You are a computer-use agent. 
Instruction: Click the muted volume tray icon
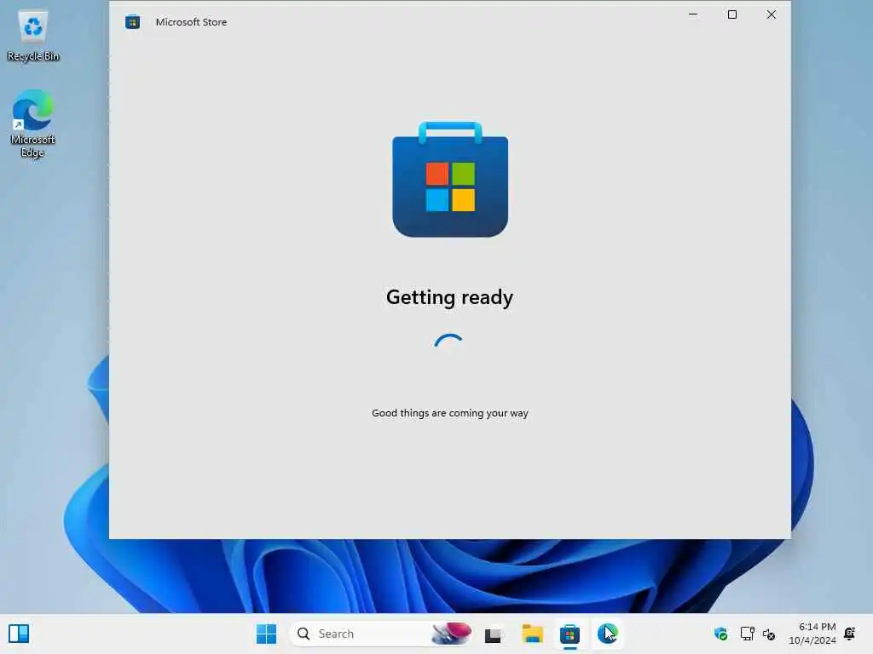point(769,634)
